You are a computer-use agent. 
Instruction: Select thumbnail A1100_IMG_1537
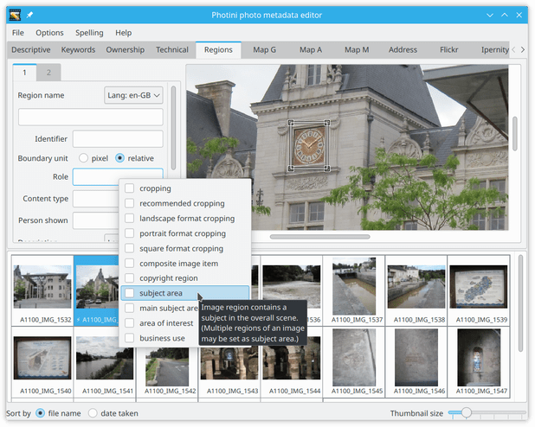click(354, 290)
